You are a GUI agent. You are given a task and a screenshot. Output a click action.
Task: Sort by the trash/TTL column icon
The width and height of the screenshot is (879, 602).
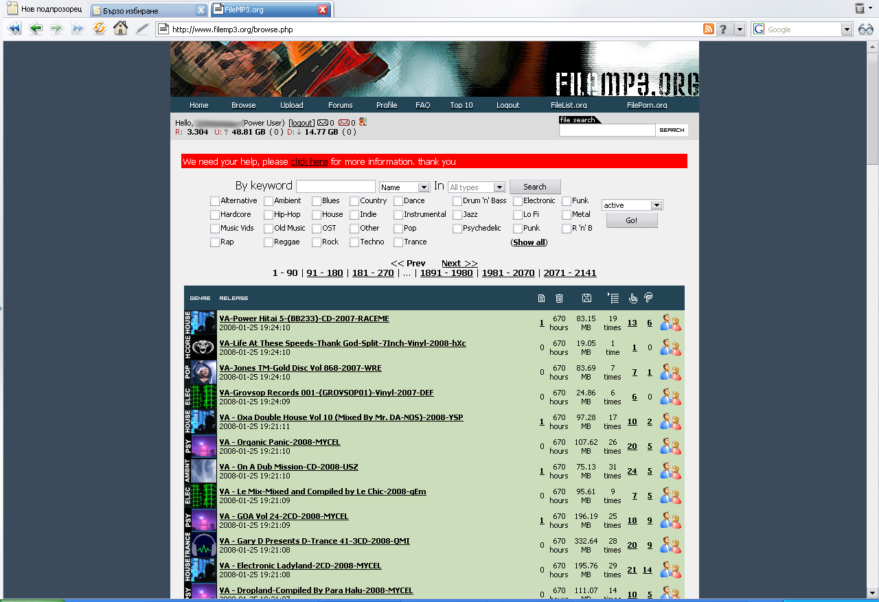point(559,298)
